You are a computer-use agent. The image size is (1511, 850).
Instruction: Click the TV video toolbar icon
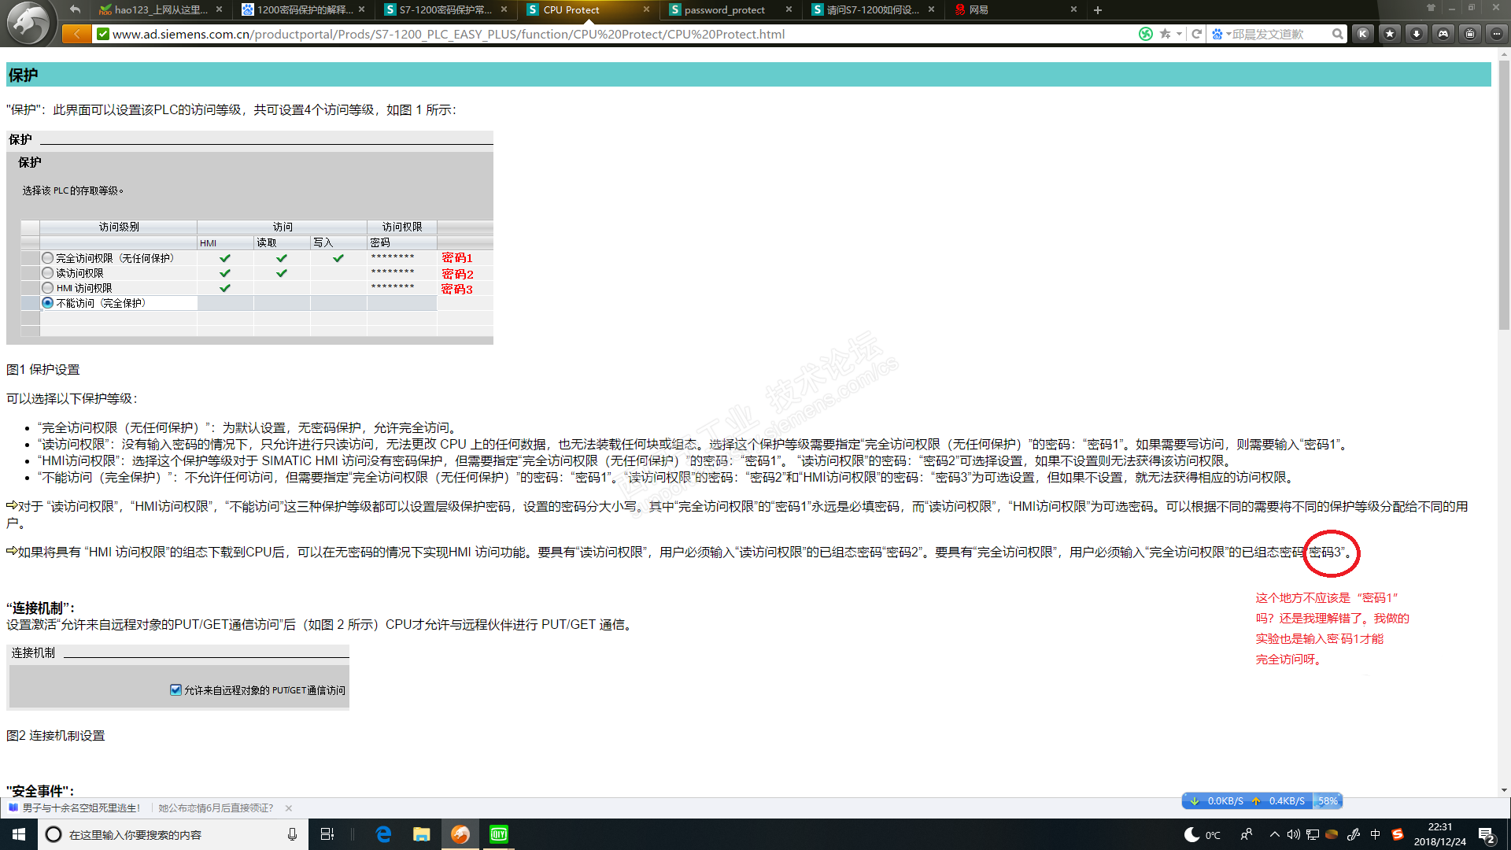click(1469, 34)
